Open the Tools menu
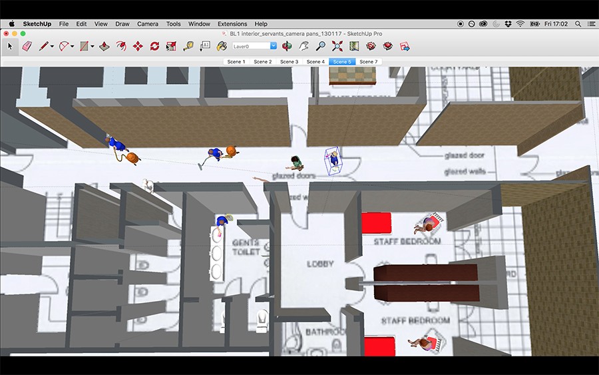This screenshot has width=599, height=375. click(174, 24)
